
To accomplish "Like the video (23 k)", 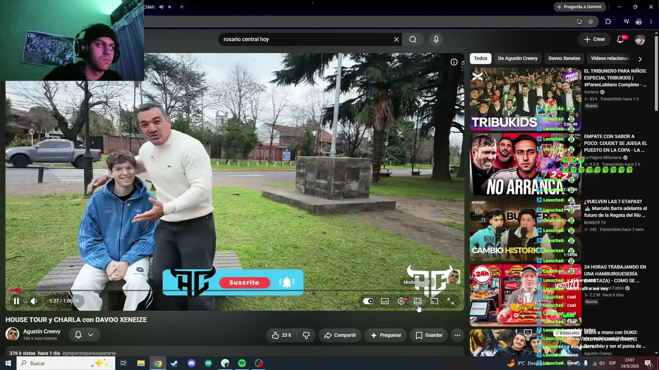I will (281, 335).
